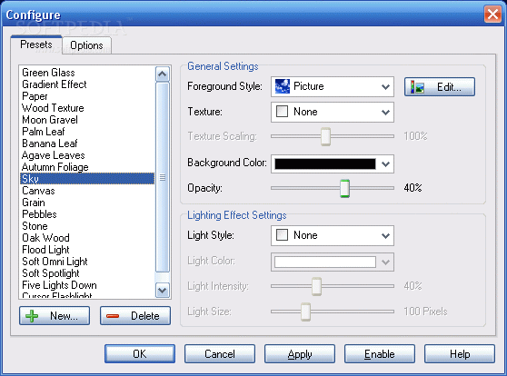Click the Texture Scaling slider thumb
Image resolution: width=507 pixels, height=376 pixels.
[325, 136]
